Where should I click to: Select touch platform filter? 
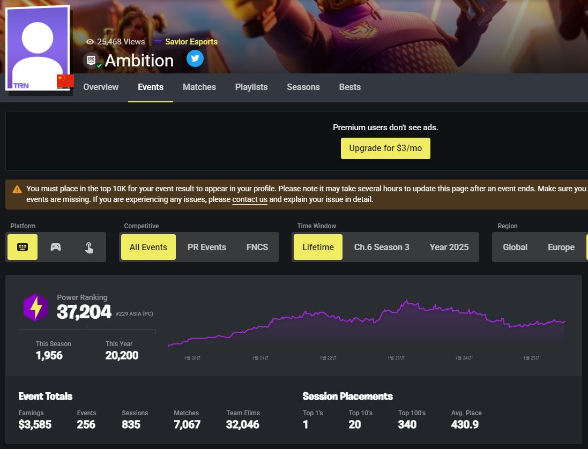tap(89, 247)
